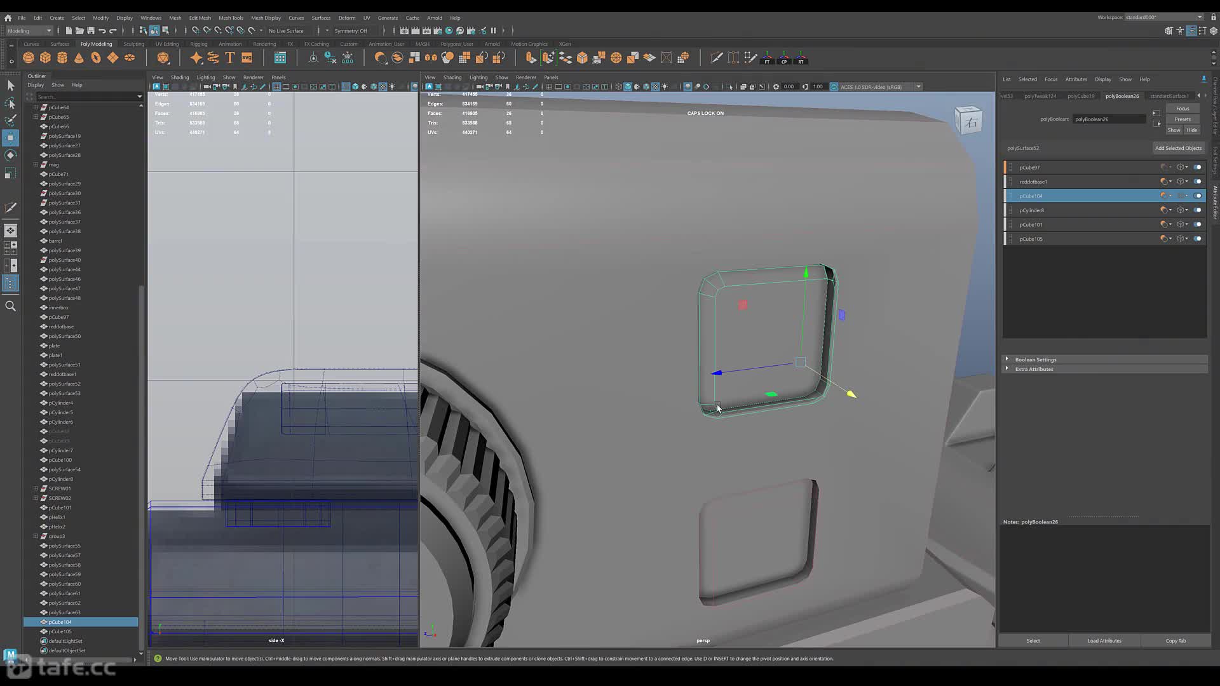Open the Modeling menu set dropdown

(29, 30)
